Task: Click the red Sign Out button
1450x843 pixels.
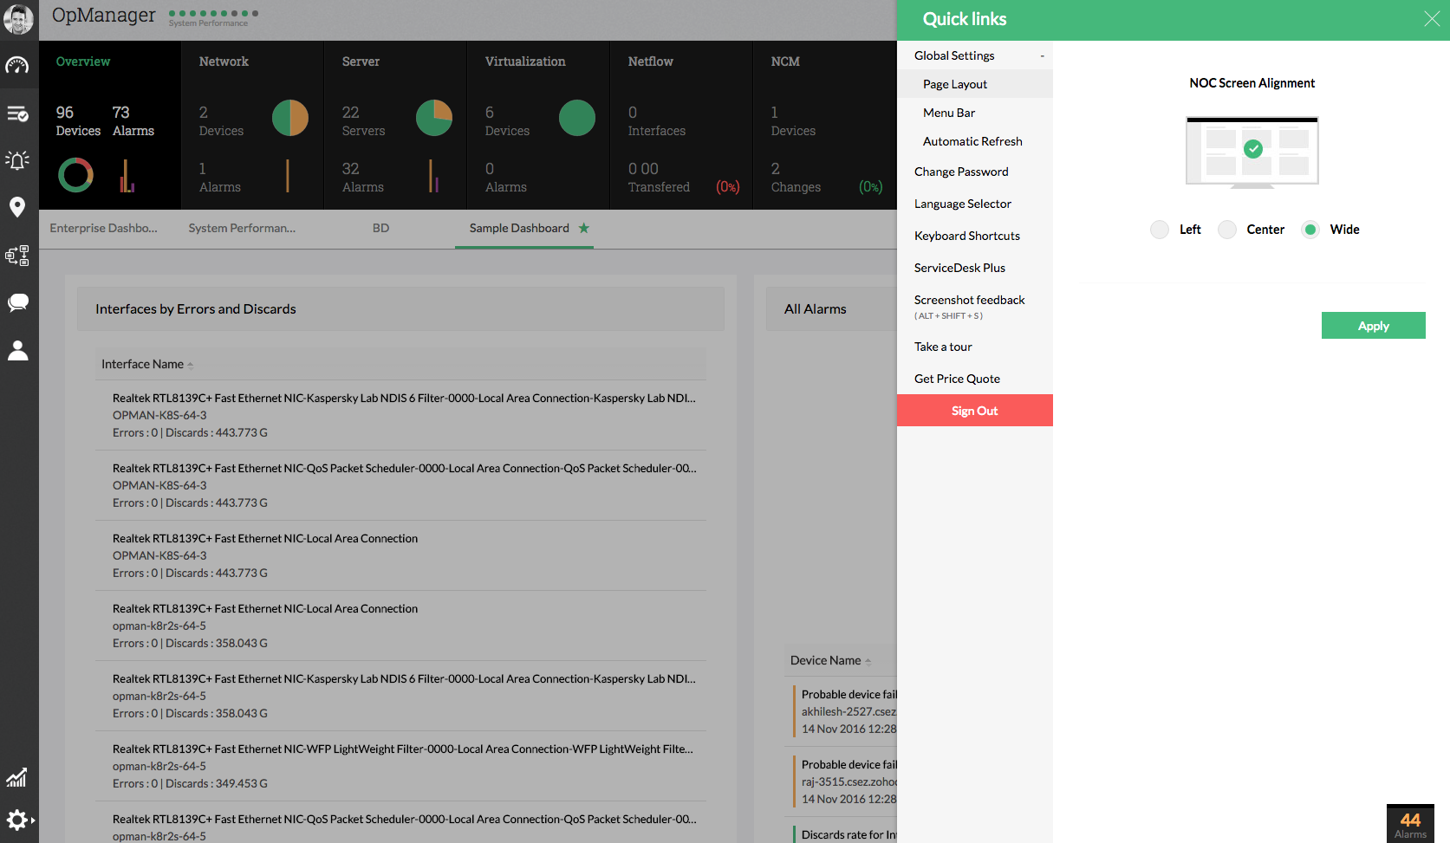Action: coord(975,411)
